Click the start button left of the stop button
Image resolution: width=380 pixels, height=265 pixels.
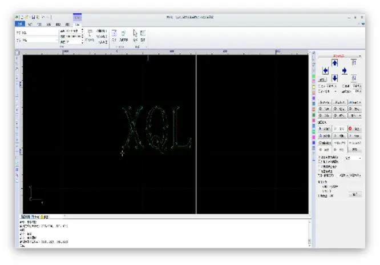324,129
